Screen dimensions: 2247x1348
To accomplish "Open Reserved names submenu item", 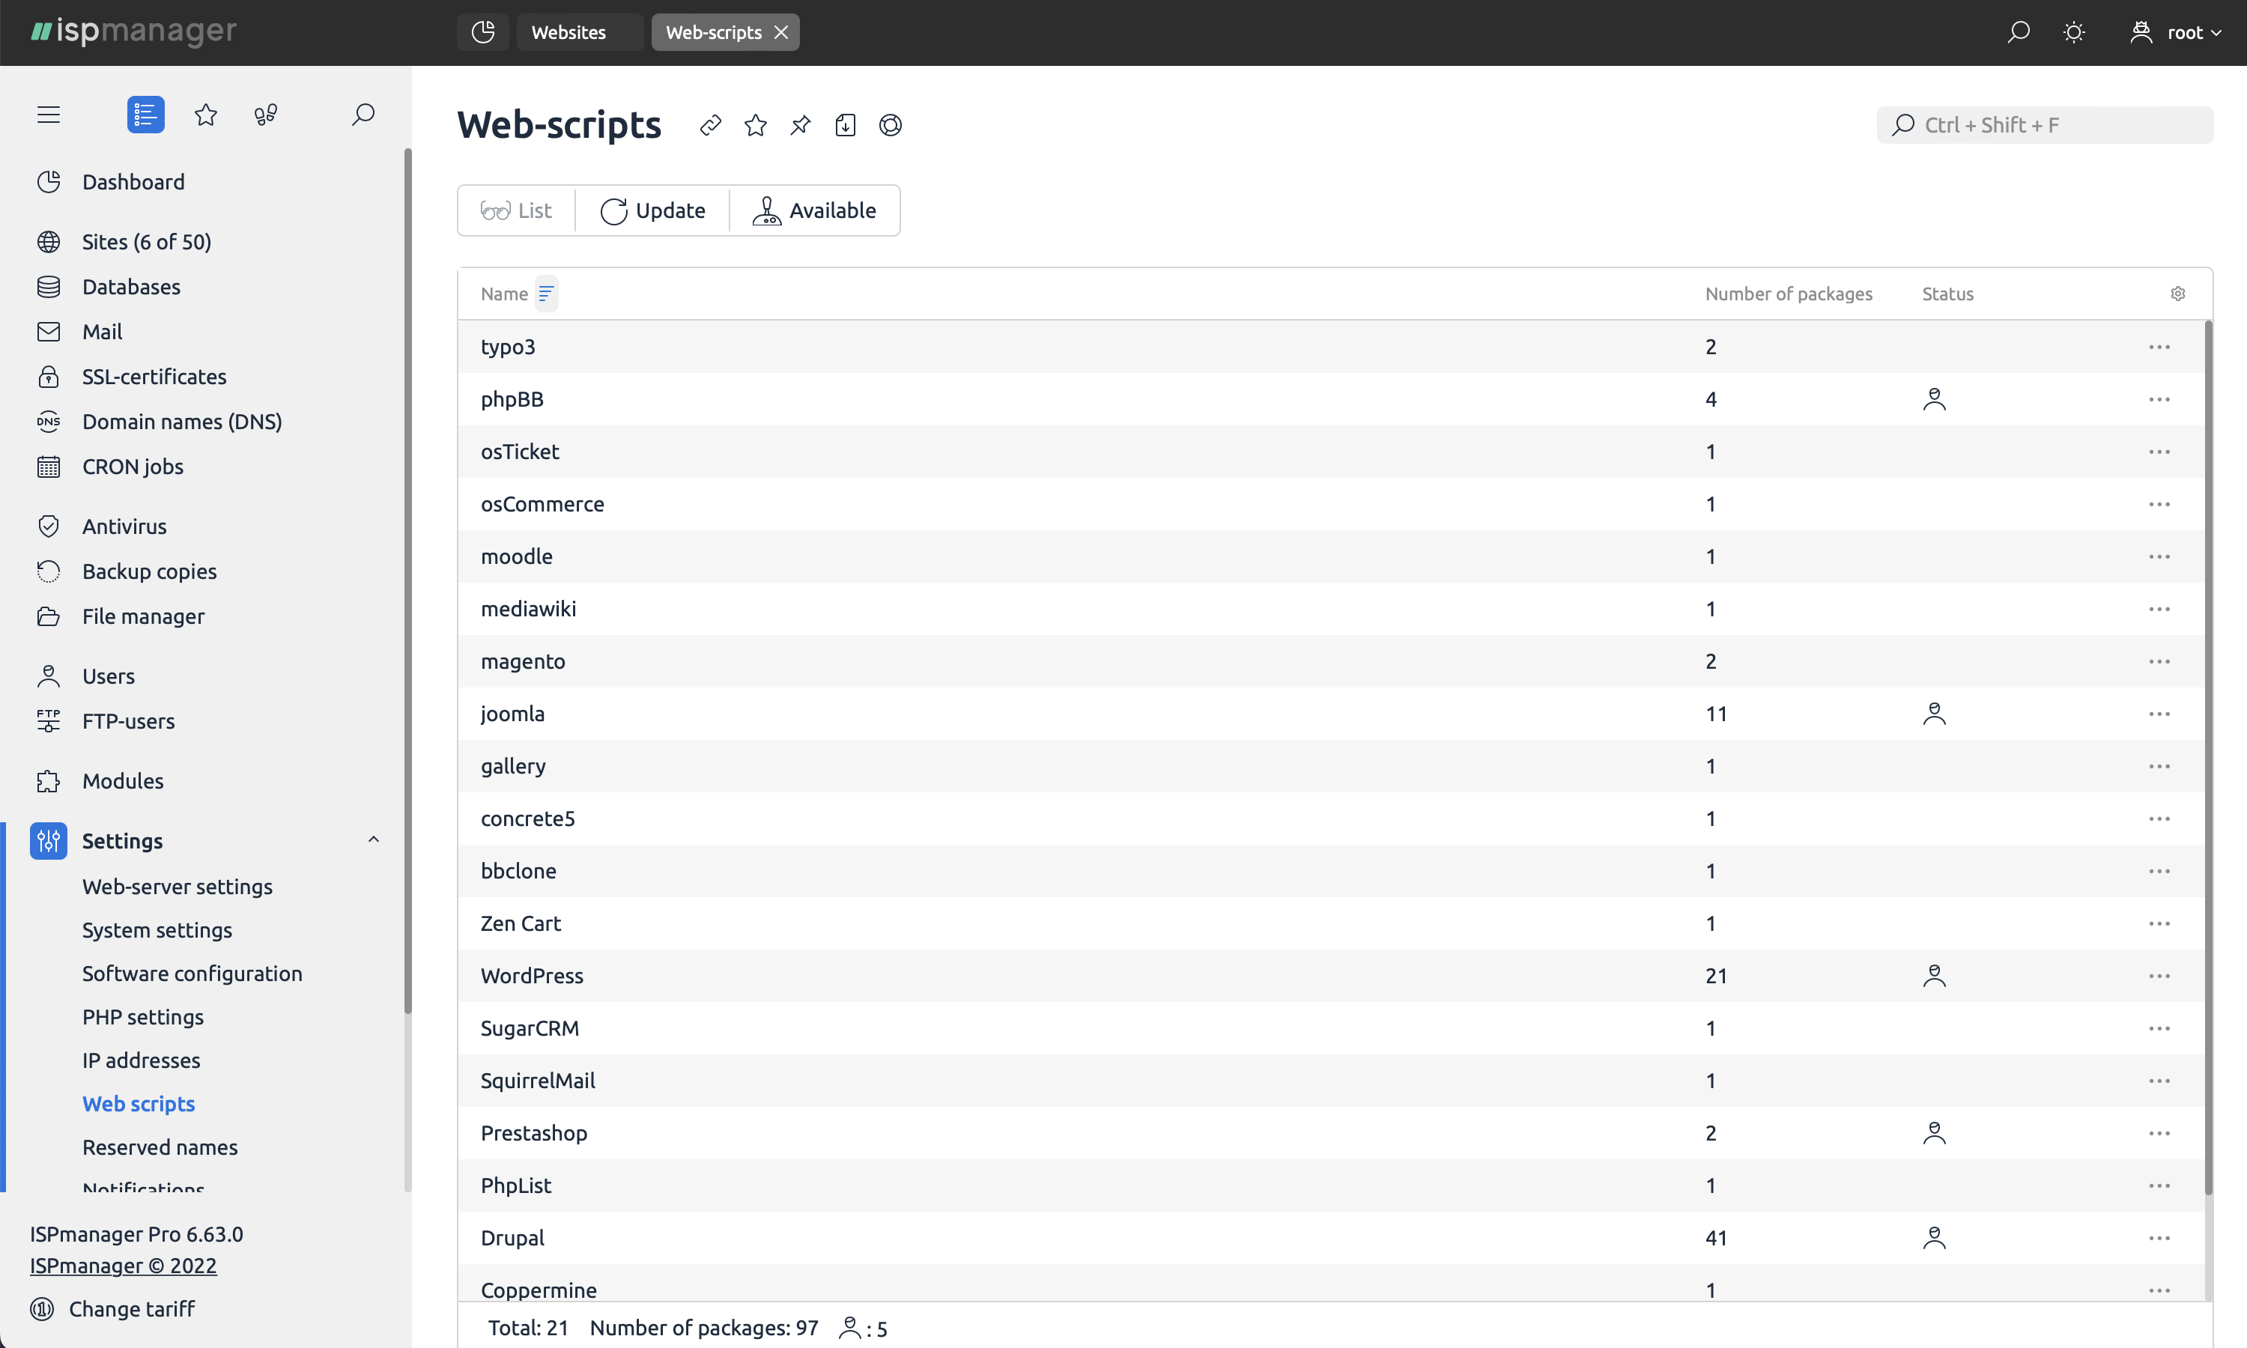I will point(160,1147).
